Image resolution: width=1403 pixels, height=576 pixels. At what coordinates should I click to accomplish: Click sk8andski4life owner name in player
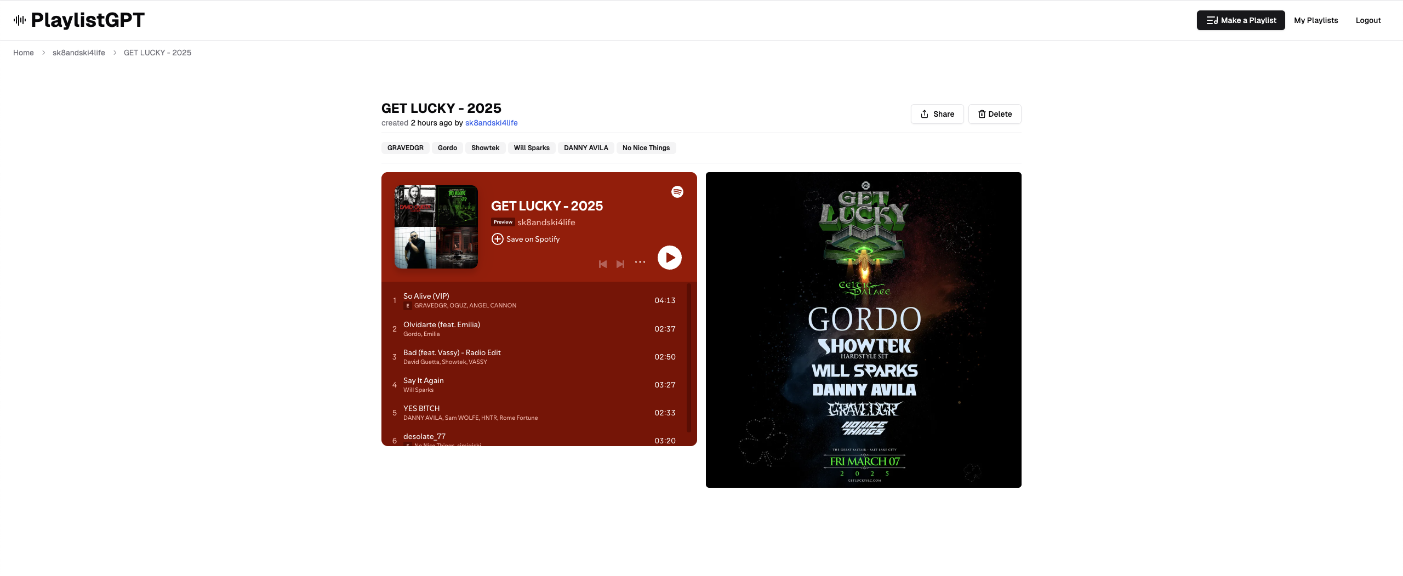(x=546, y=222)
